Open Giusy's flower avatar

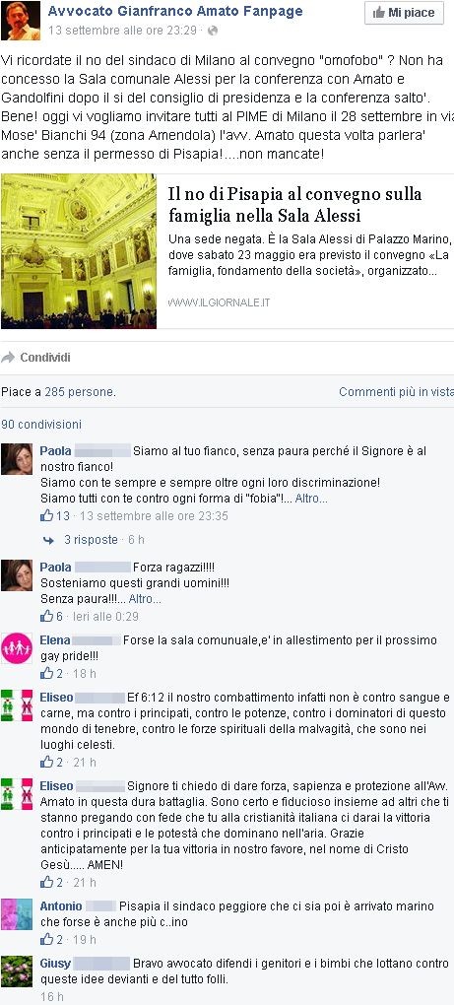click(x=17, y=971)
